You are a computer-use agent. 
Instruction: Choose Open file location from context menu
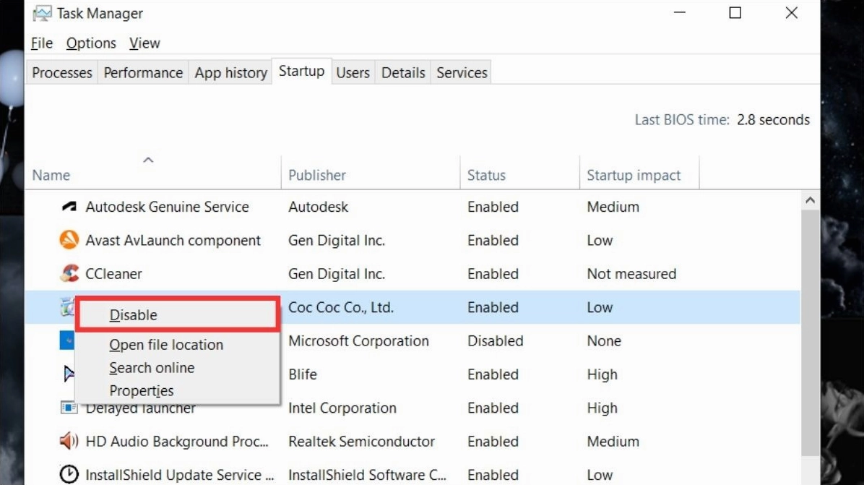(x=165, y=345)
